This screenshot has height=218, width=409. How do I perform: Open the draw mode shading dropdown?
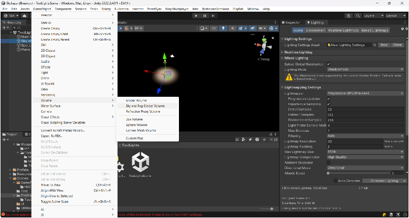[204, 28]
